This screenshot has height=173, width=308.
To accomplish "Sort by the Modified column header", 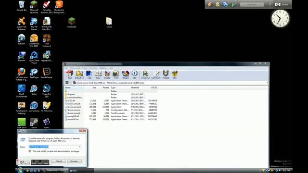I will pyautogui.click(x=138, y=87).
